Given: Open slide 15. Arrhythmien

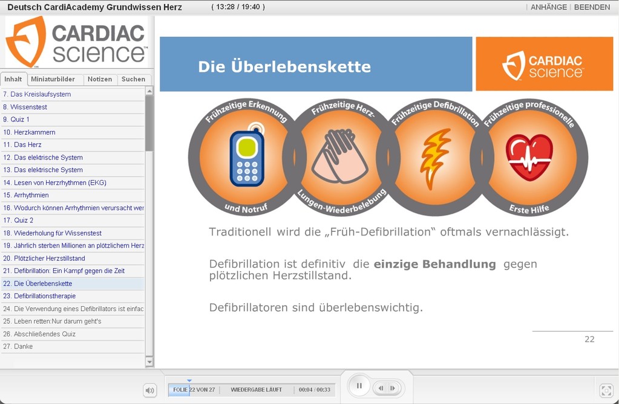Looking at the screenshot, I should tap(73, 195).
